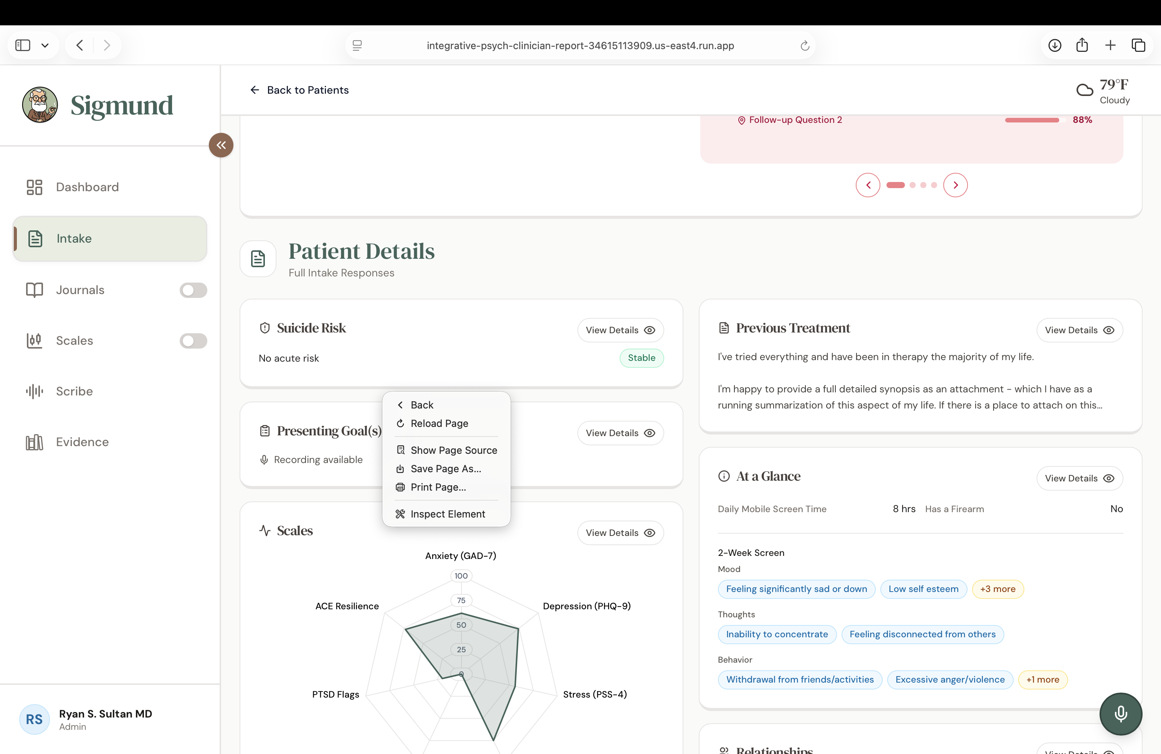View Details for Scales card
Viewport: 1161px width, 754px height.
(620, 533)
